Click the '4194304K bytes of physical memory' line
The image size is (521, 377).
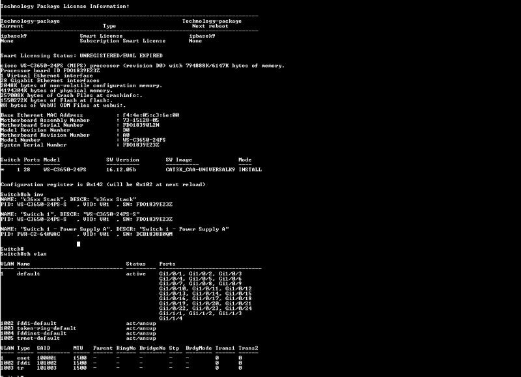pyautogui.click(x=57, y=91)
